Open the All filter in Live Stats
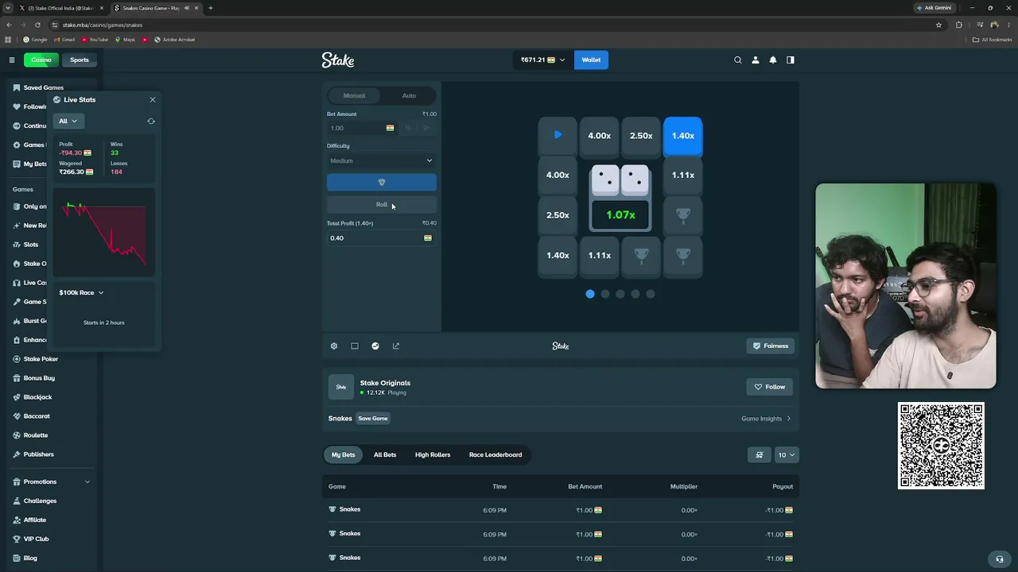The height and width of the screenshot is (572, 1018). click(67, 121)
